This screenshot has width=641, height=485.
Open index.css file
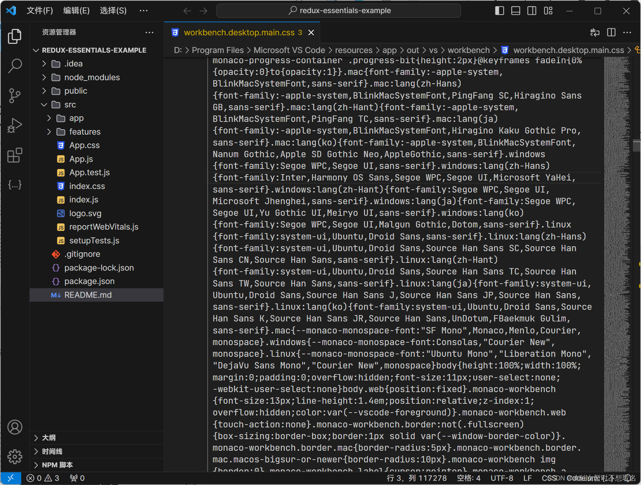tap(97, 186)
